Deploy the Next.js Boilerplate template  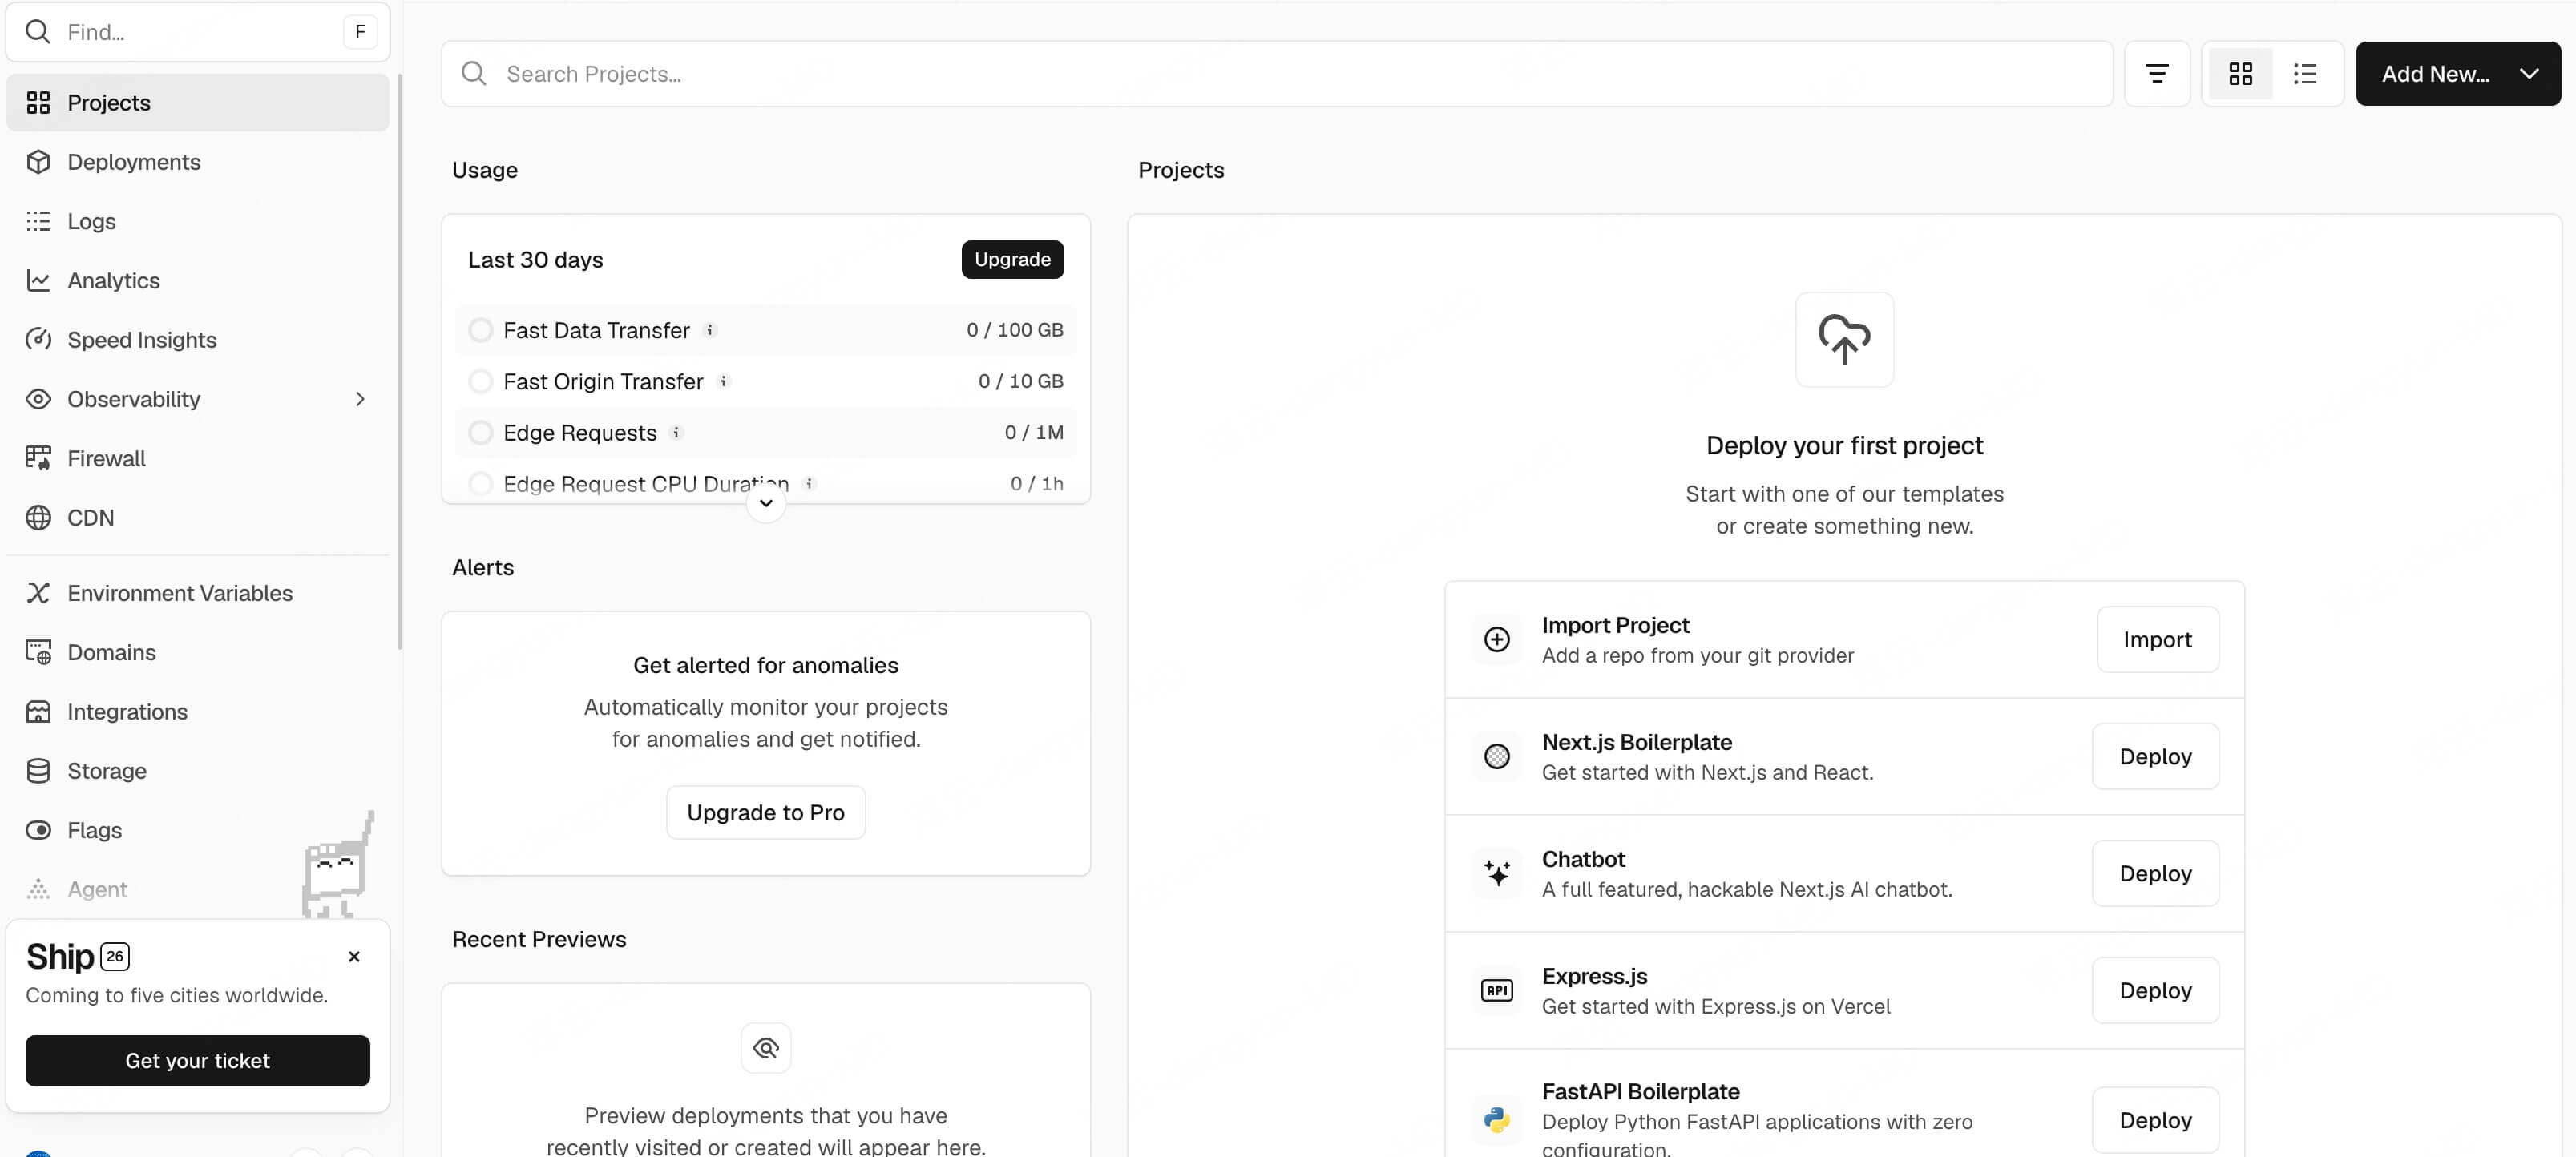pyautogui.click(x=2155, y=756)
